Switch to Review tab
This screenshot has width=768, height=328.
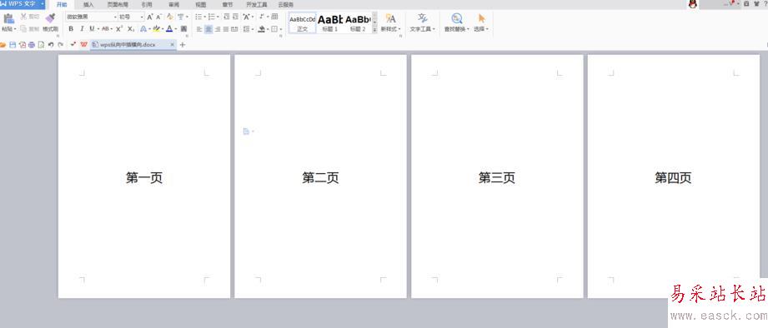tap(173, 4)
